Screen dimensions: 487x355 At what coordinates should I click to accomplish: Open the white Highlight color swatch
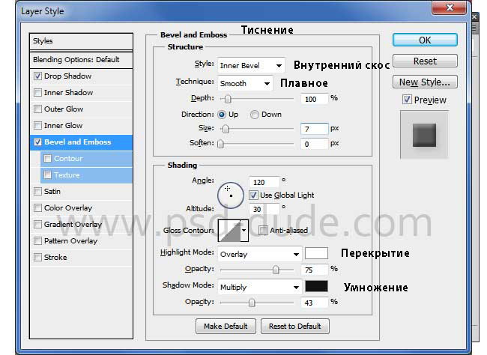pyautogui.click(x=316, y=253)
